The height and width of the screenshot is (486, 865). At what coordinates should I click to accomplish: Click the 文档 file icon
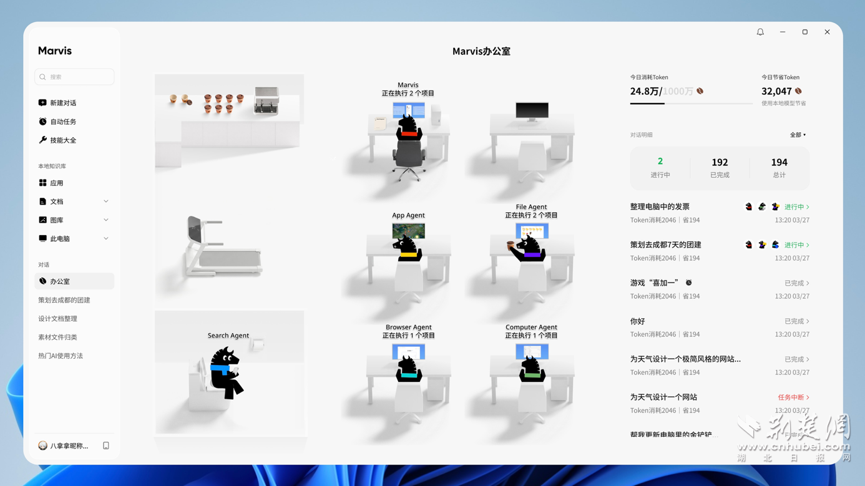[42, 202]
